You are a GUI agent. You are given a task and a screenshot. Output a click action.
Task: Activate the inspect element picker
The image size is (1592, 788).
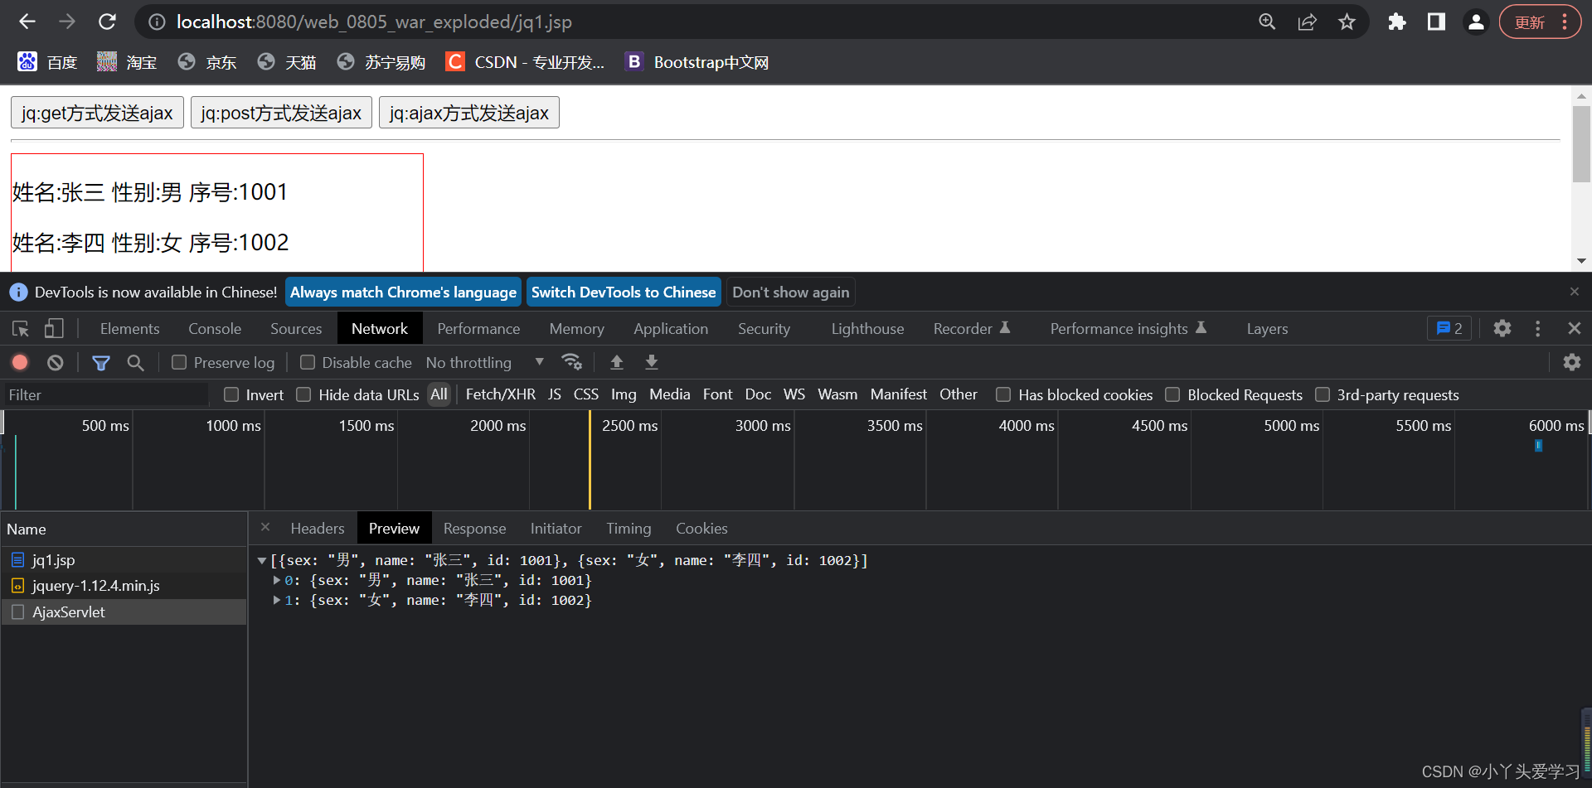point(21,329)
